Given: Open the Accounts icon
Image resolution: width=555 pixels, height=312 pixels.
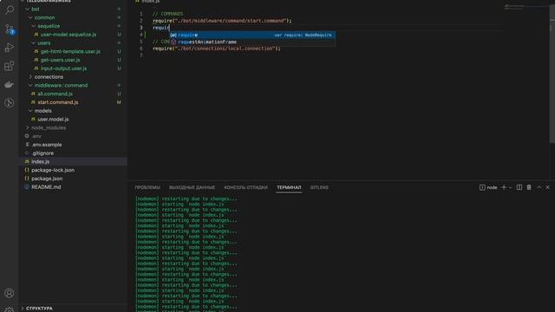Looking at the screenshot, I should 10,293.
